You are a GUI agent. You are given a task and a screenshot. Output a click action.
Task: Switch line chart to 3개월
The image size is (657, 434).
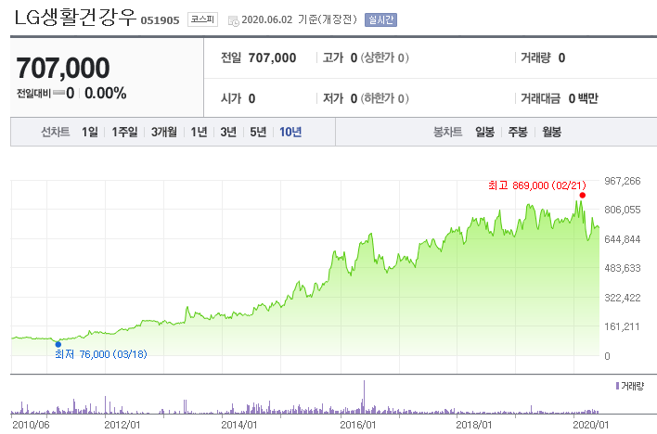164,132
